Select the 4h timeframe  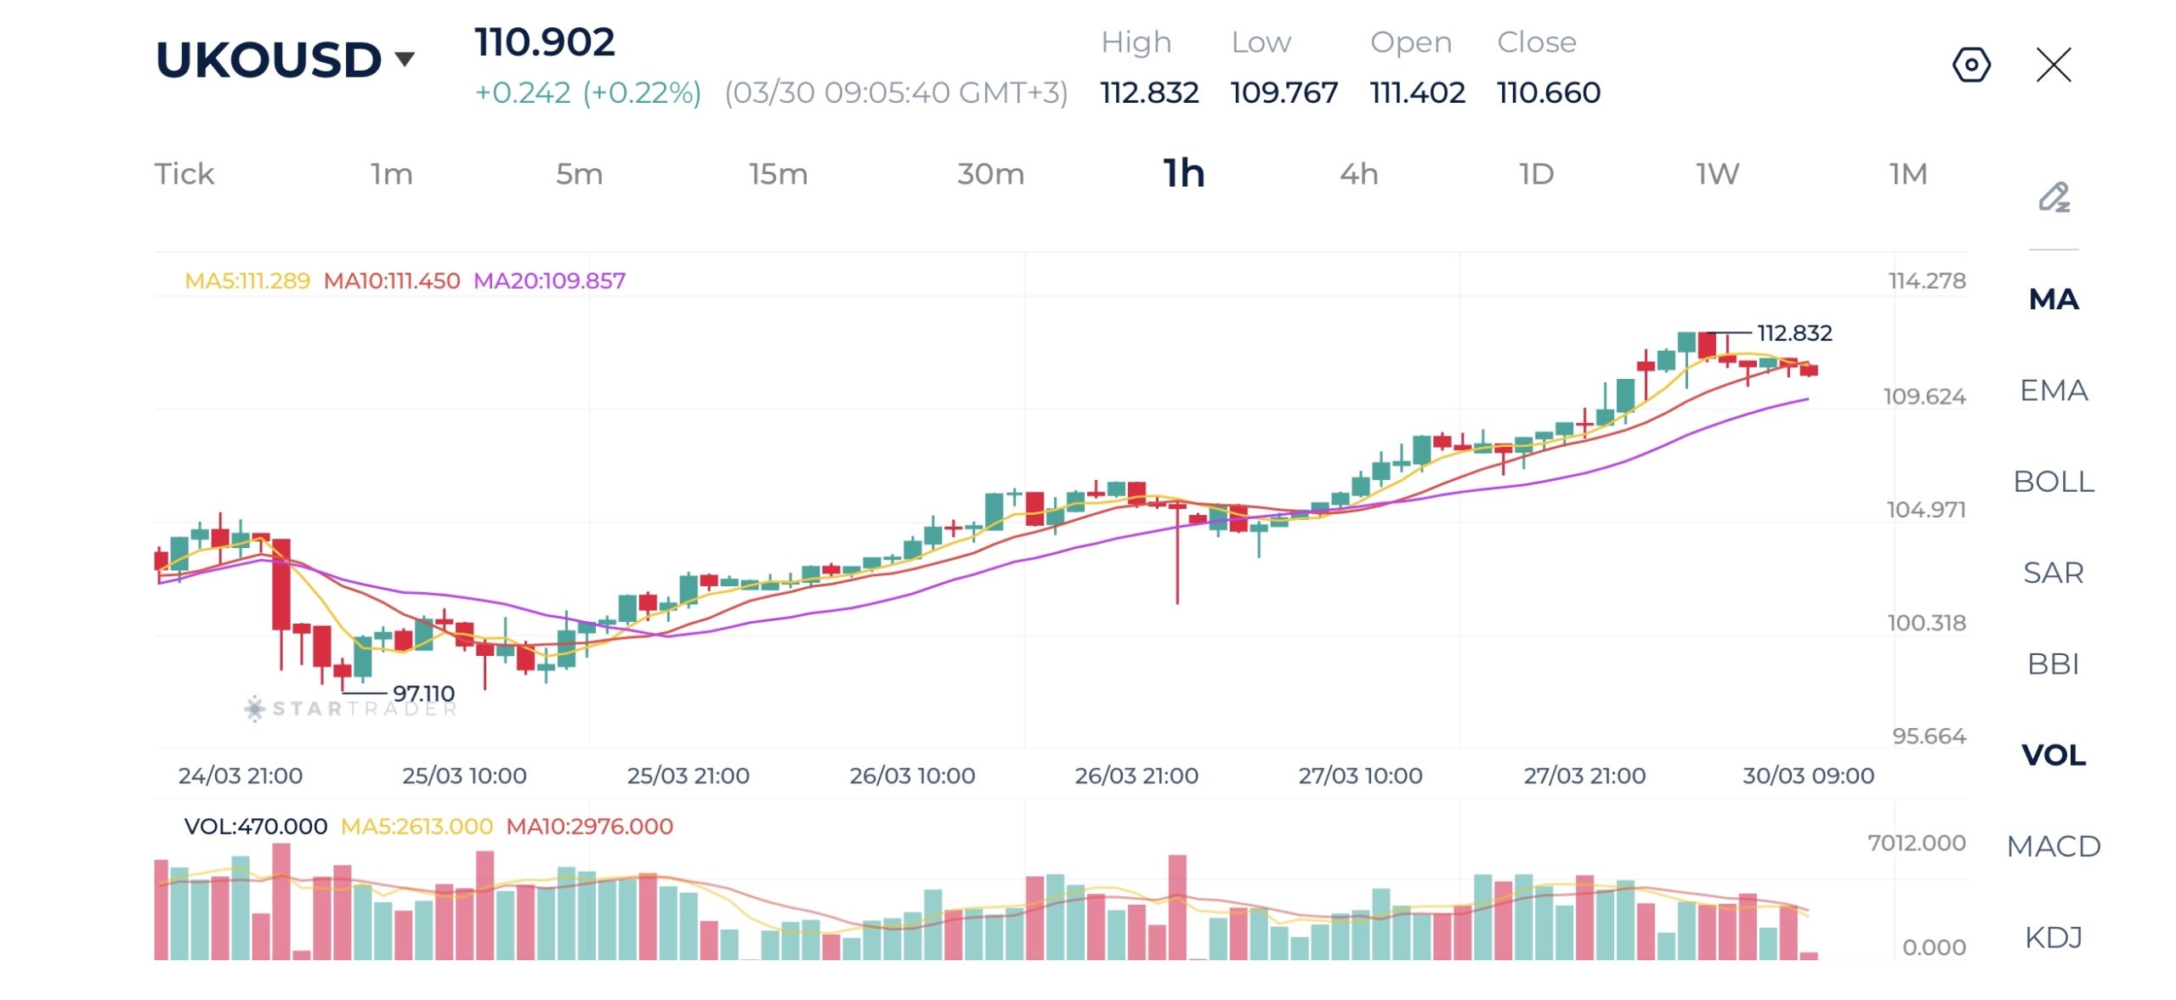(1358, 174)
